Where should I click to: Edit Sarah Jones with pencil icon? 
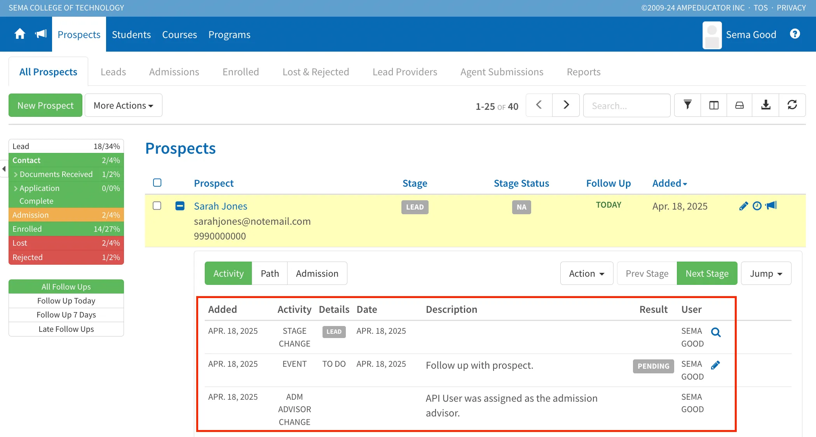[x=743, y=206]
